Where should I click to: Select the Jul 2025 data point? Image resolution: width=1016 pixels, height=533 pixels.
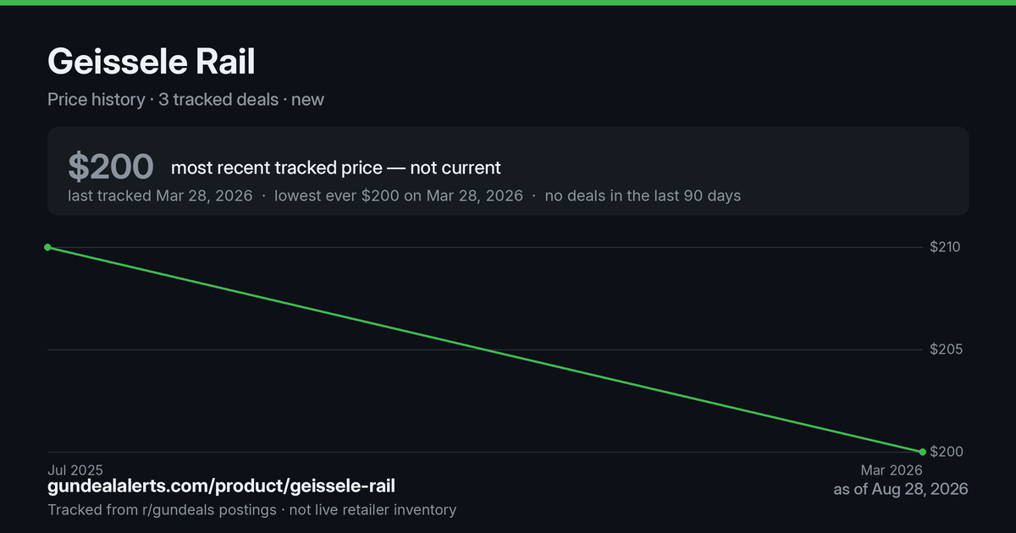(47, 247)
